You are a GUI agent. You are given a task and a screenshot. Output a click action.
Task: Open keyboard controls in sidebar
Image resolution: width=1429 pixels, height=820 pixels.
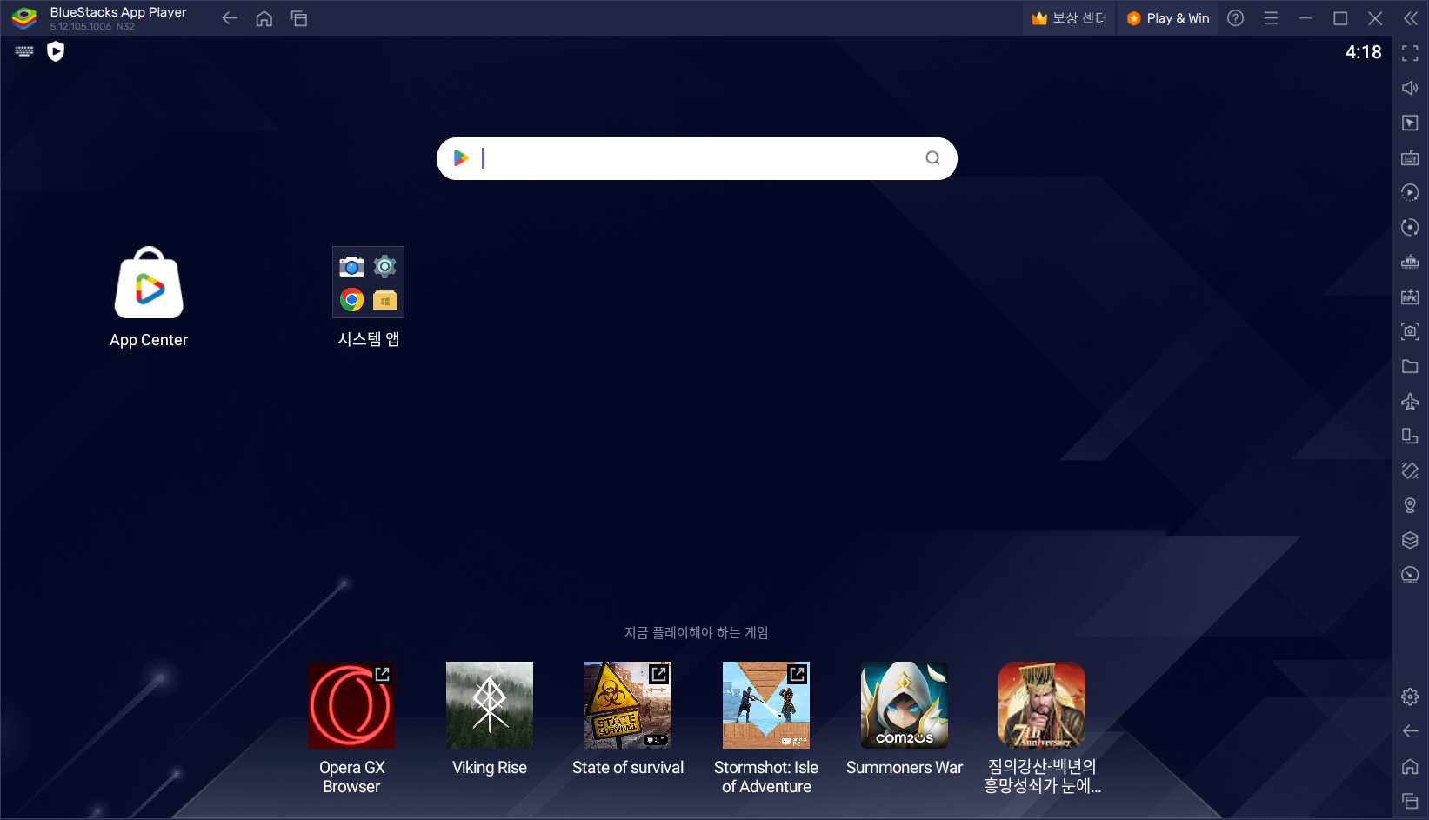point(1410,157)
